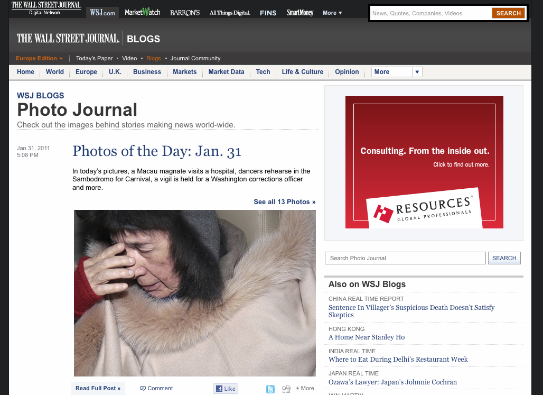Screen dimensions: 543x395
Task: Select the Life & Culture tab
Action: [302, 72]
